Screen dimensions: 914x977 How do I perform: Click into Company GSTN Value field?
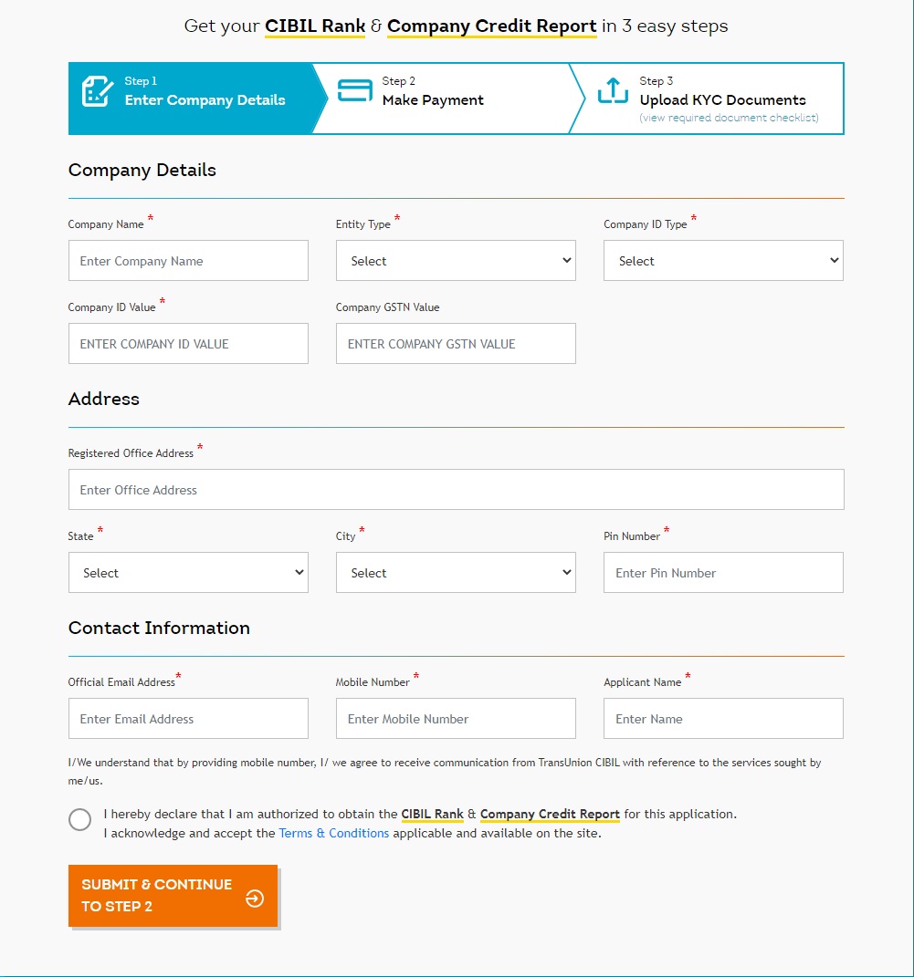point(456,344)
